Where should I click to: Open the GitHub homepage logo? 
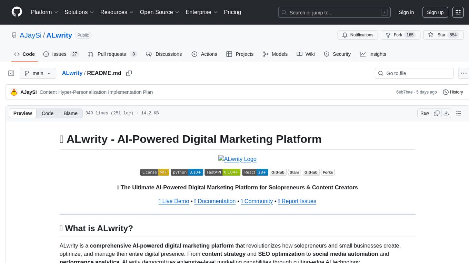coord(17,12)
